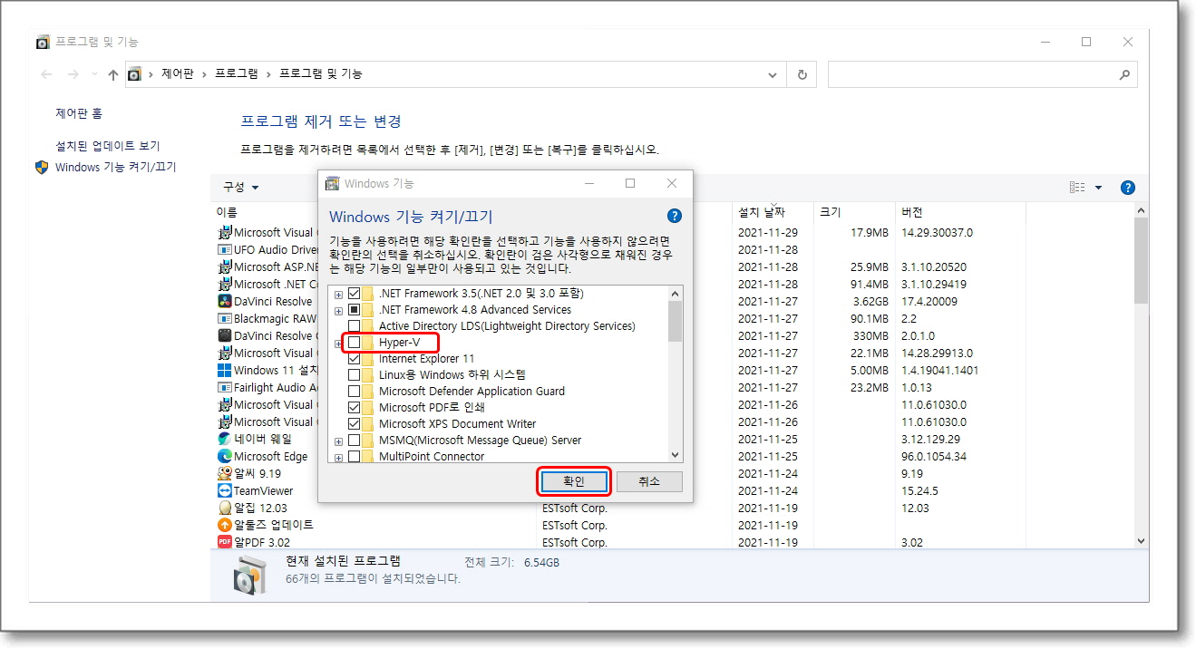Click the view options icon near the help button
1196x649 pixels.
pyautogui.click(x=1077, y=187)
